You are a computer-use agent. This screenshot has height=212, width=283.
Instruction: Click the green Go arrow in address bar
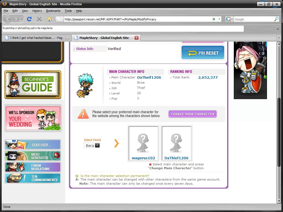[x=214, y=19]
